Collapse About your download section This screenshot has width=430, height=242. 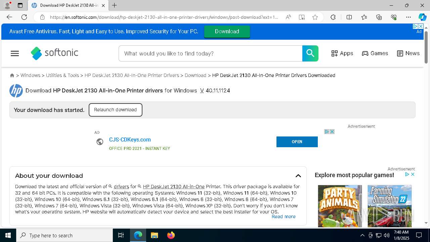tap(298, 176)
